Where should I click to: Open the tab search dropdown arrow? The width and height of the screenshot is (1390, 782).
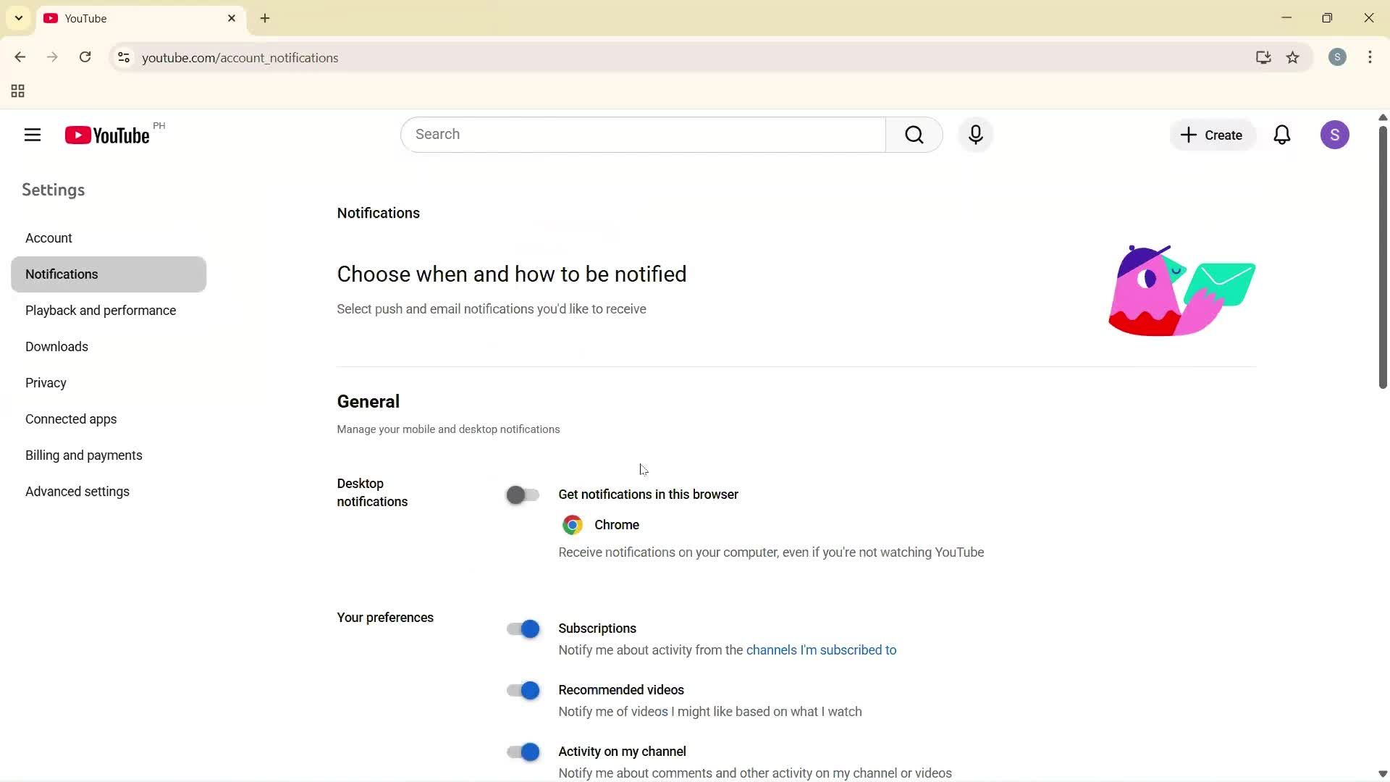click(18, 17)
